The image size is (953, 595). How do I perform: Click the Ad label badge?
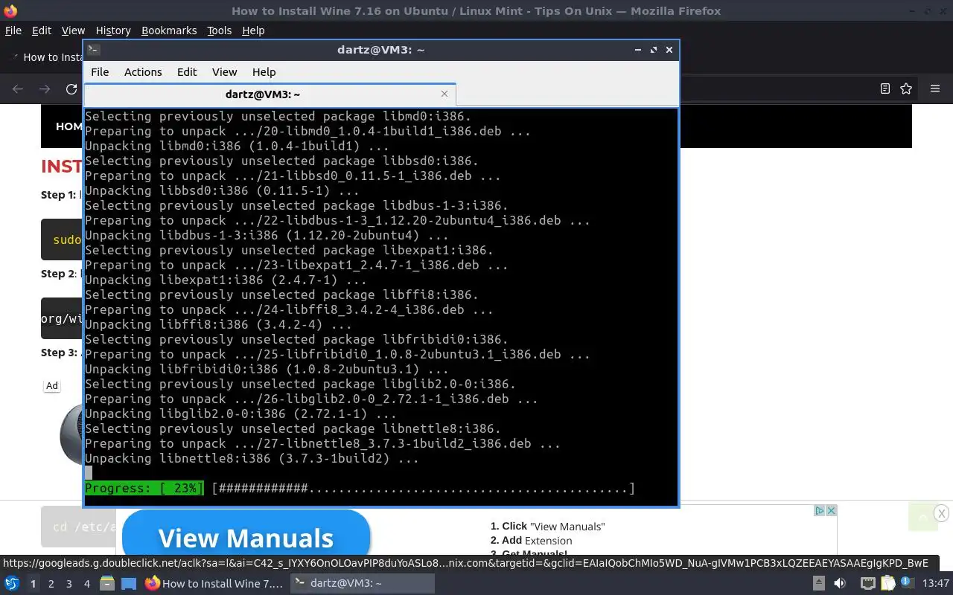coord(52,385)
